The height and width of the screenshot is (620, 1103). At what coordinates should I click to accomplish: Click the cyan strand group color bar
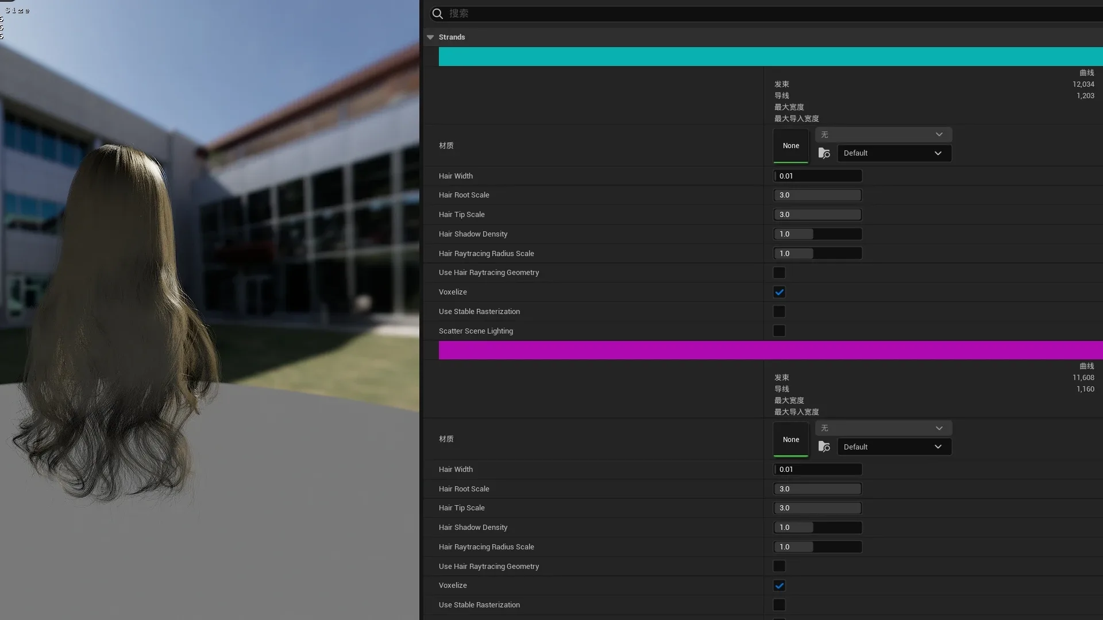pyautogui.click(x=770, y=57)
